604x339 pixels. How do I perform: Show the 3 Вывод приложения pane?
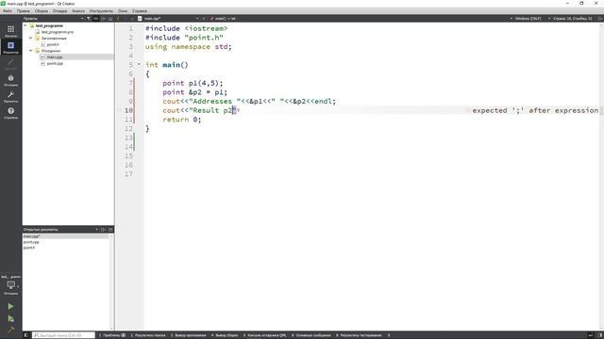tap(189, 335)
